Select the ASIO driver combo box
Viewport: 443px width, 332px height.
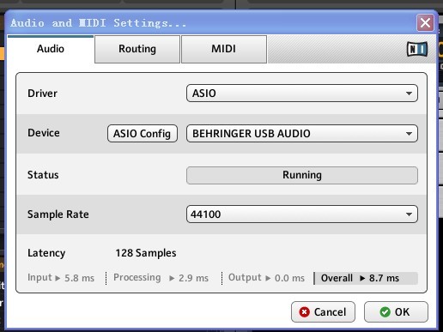[302, 94]
